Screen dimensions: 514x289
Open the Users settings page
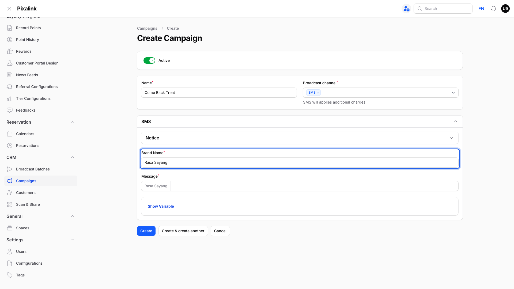click(41, 252)
